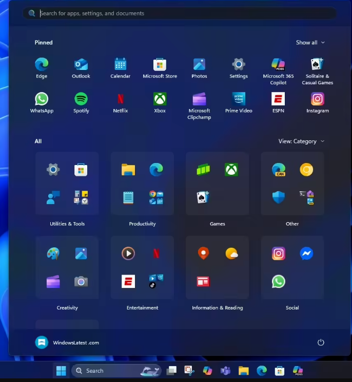Open Messenger in the Social category
The width and height of the screenshot is (352, 382).
[x=307, y=253]
